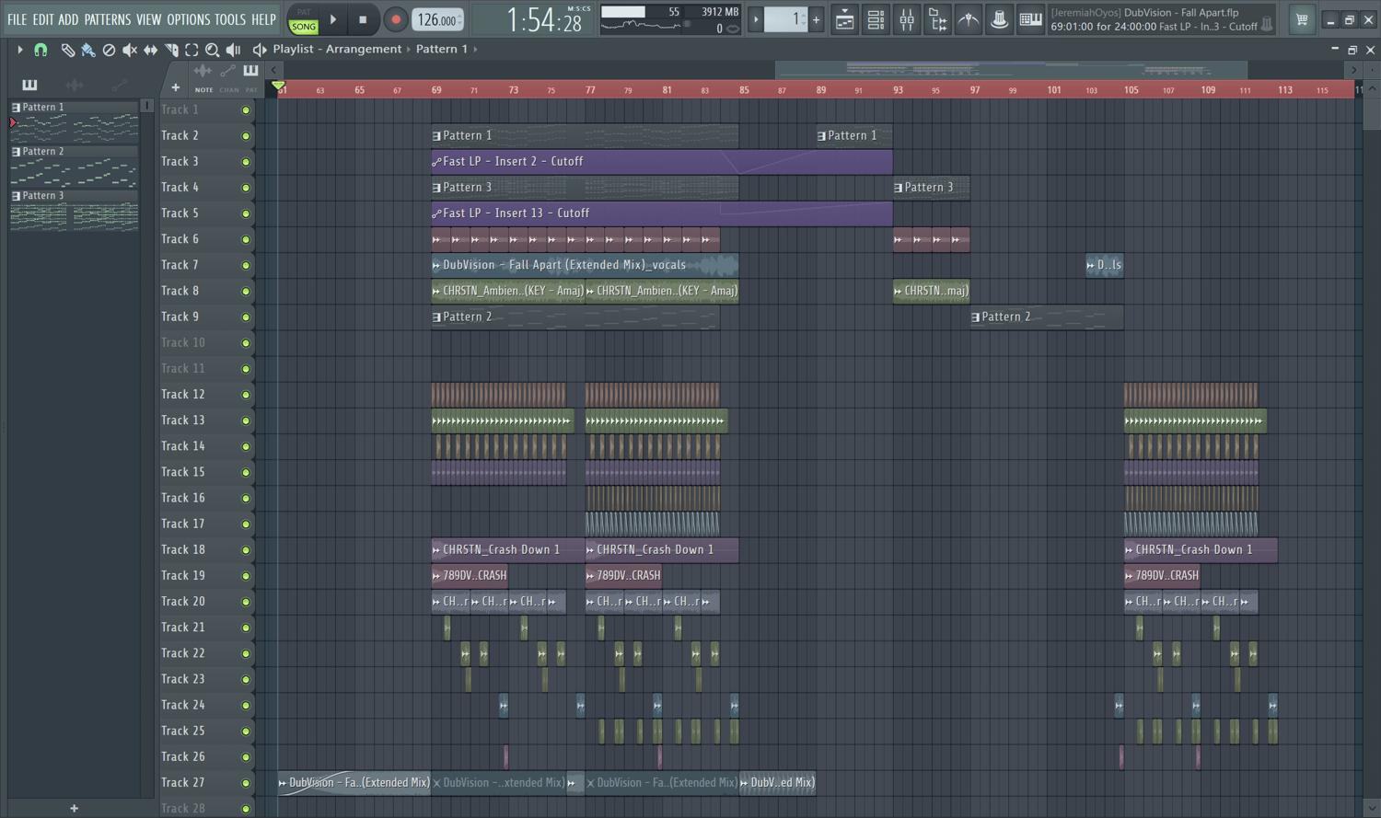Screen dimensions: 1381x818
Task: Show automation clips in picker panel
Action: pyautogui.click(x=119, y=85)
